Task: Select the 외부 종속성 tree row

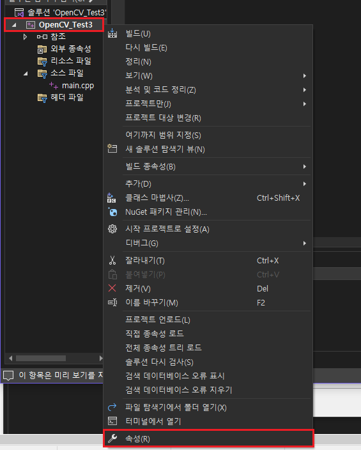Action: tap(54, 49)
